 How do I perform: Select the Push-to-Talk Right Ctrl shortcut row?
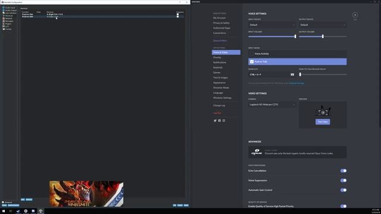(102, 14)
